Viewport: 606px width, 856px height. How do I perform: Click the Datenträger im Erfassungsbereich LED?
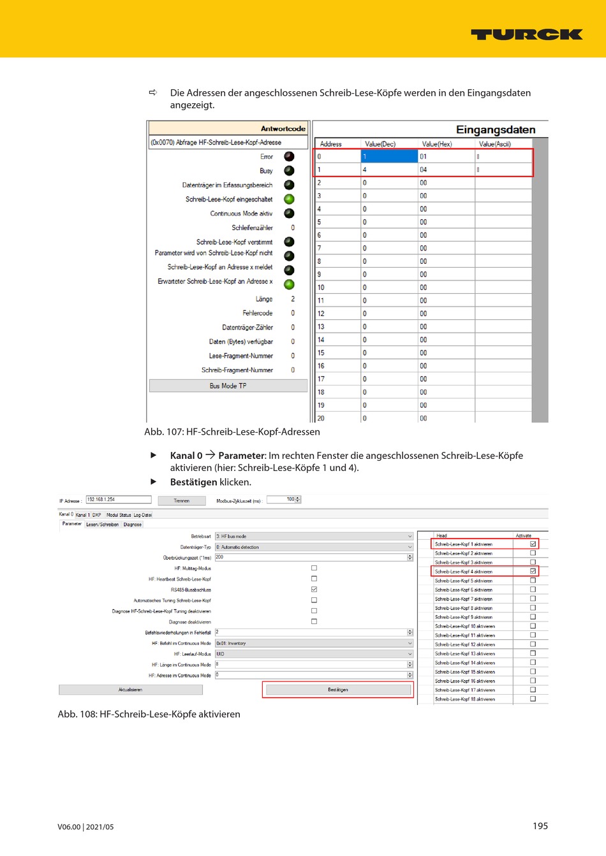pos(289,185)
